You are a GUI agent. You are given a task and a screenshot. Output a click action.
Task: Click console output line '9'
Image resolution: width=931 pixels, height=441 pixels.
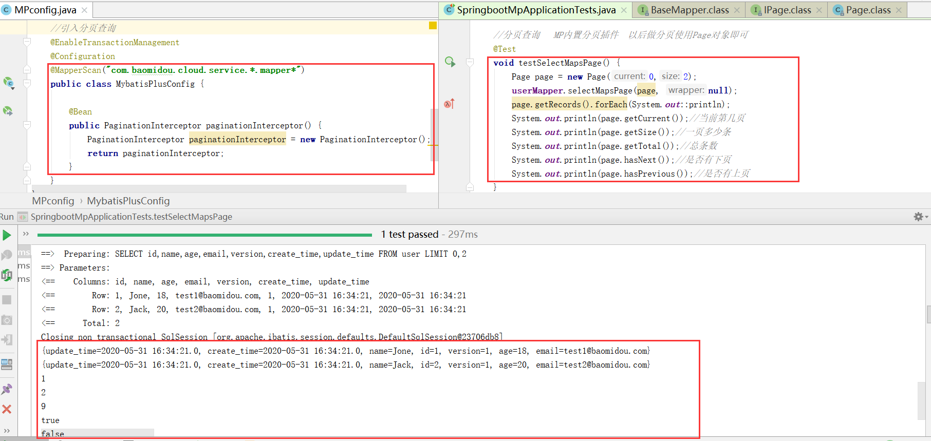(x=44, y=406)
